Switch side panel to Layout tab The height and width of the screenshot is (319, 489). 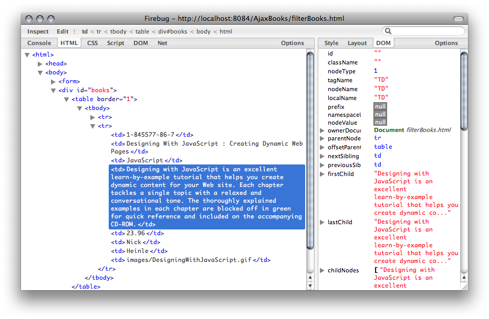pyautogui.click(x=357, y=43)
